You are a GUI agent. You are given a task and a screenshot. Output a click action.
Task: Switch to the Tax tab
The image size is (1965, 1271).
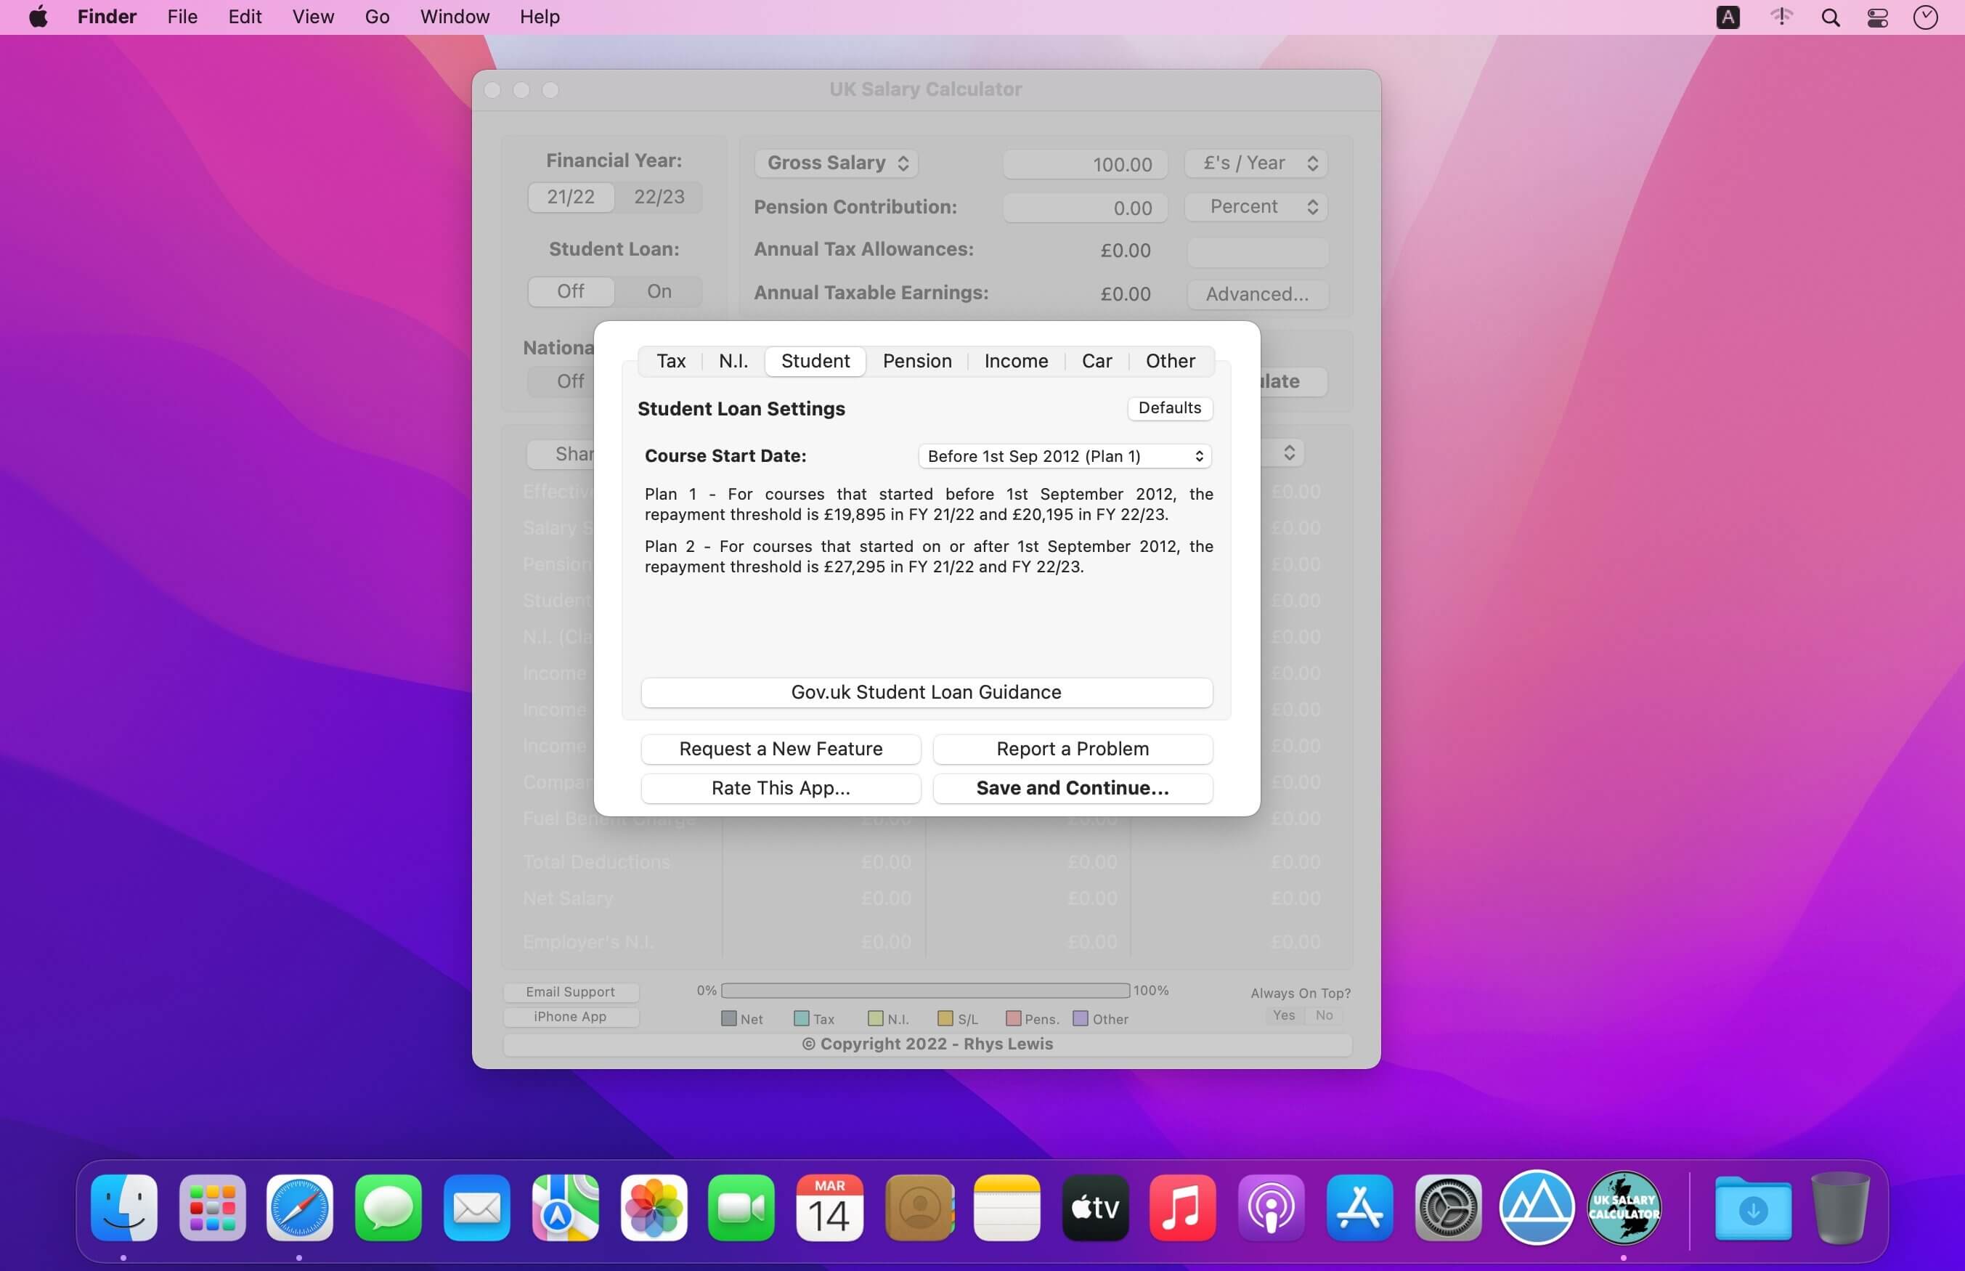(x=671, y=362)
